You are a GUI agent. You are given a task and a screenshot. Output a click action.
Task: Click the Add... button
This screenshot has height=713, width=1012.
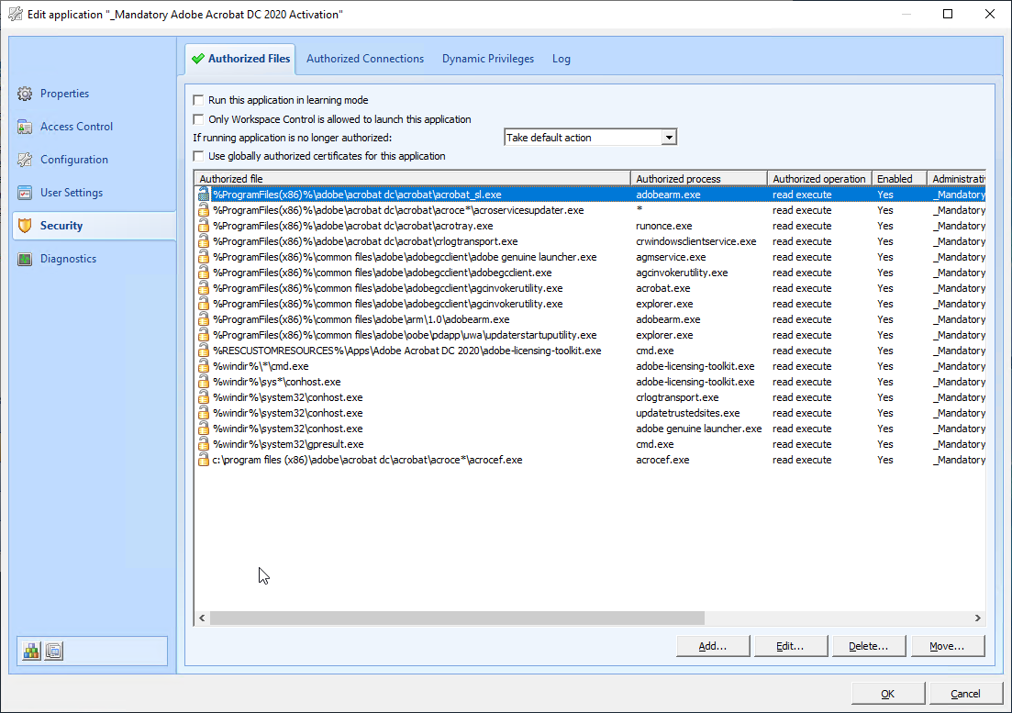[712, 646]
